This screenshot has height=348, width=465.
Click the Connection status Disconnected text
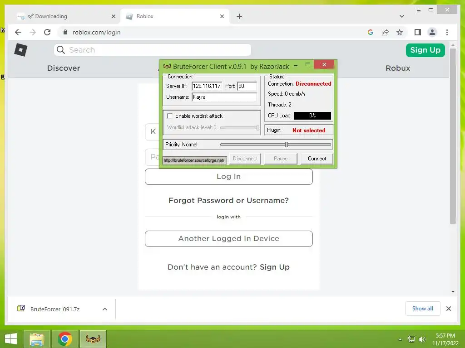(313, 84)
